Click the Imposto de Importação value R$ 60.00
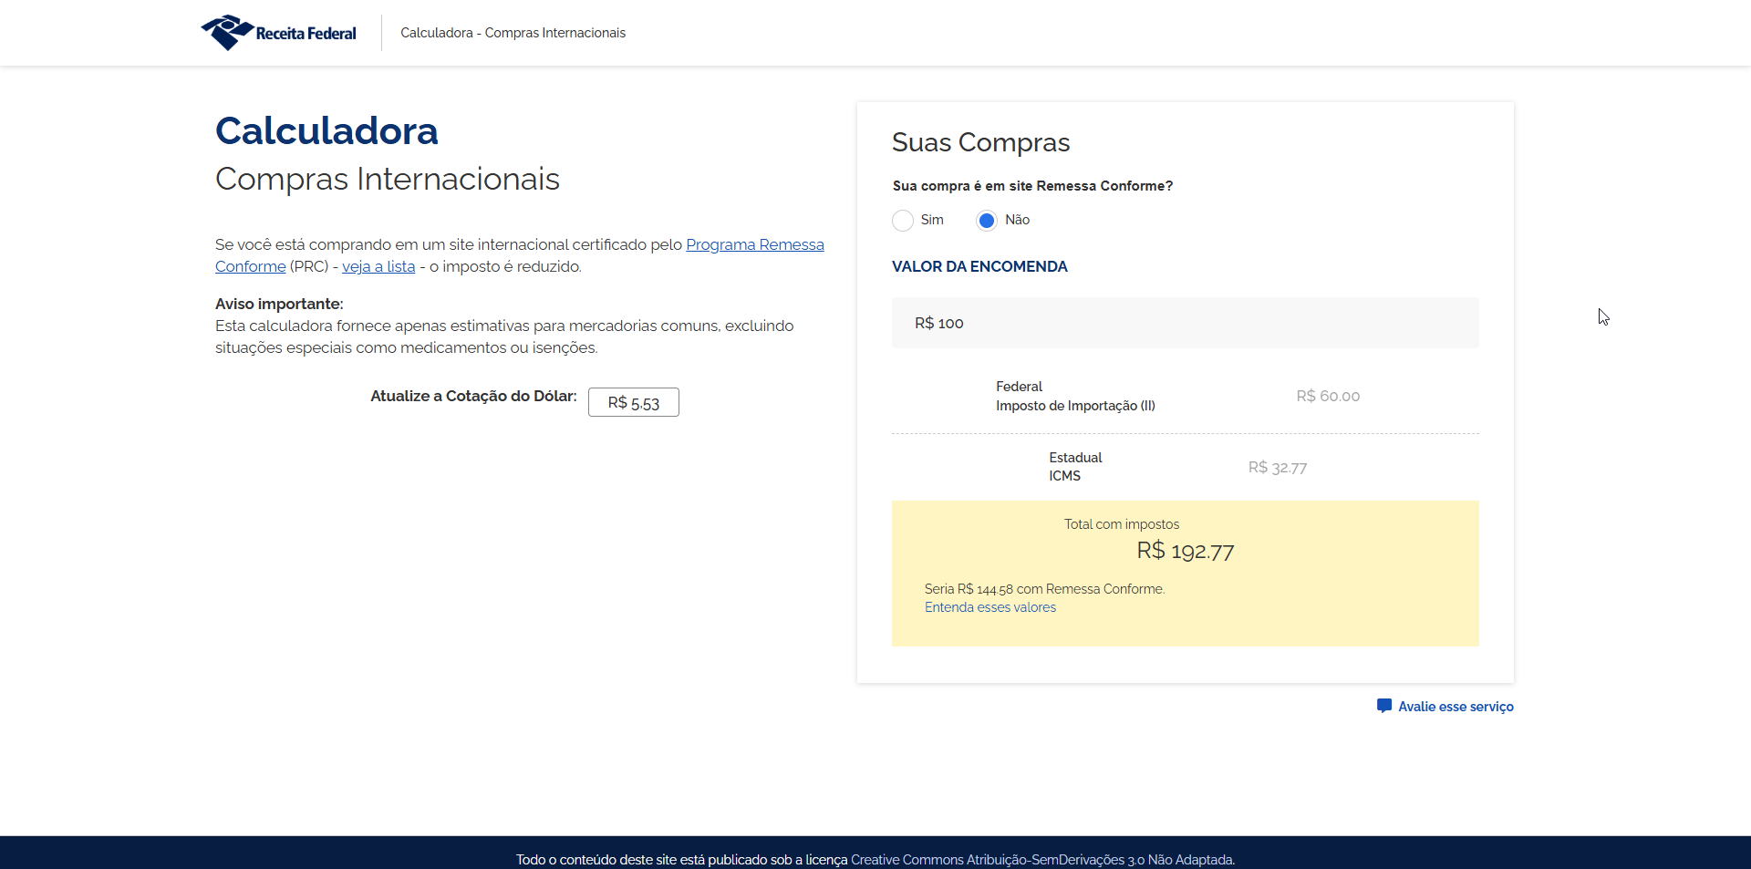 coord(1328,396)
